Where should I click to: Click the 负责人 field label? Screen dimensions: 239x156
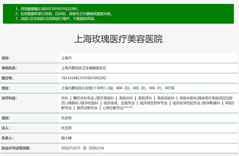(x=7, y=138)
